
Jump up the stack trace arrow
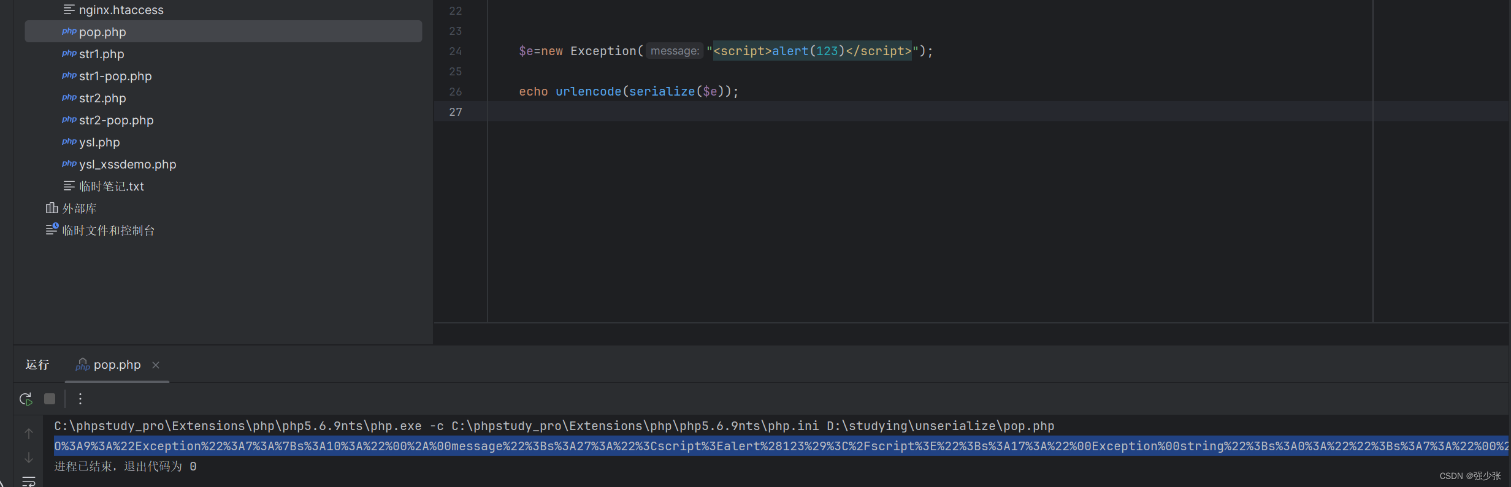click(x=29, y=434)
